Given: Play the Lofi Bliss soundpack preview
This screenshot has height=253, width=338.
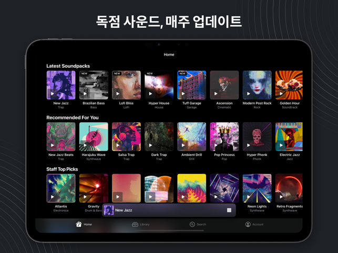Looking at the screenshot, I should point(118,93).
